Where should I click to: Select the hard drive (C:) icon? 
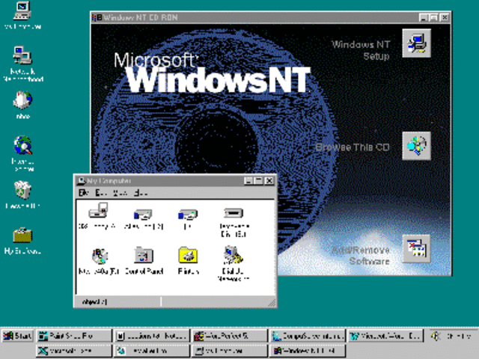tap(143, 214)
